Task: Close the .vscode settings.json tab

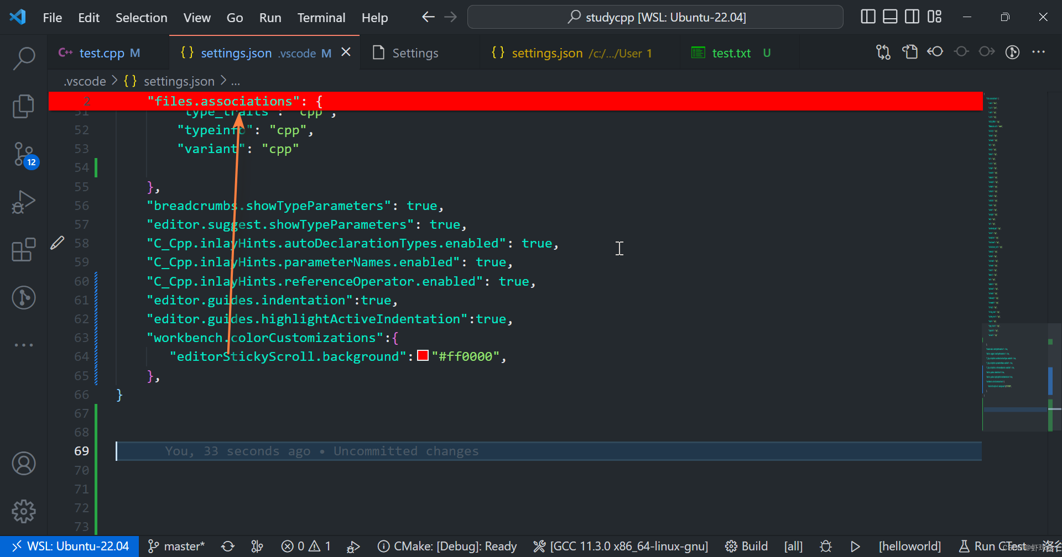Action: (346, 52)
